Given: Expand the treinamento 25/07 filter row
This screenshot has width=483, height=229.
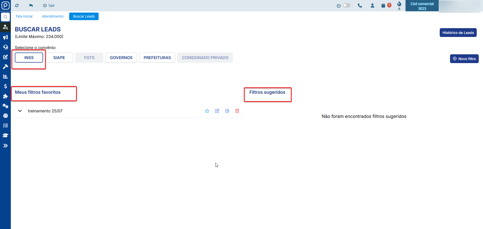Looking at the screenshot, I should tap(20, 111).
